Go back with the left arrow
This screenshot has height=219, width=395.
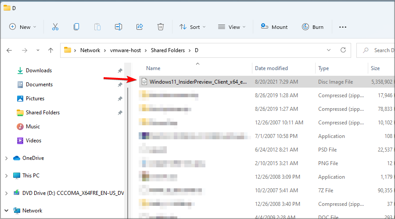[9, 50]
